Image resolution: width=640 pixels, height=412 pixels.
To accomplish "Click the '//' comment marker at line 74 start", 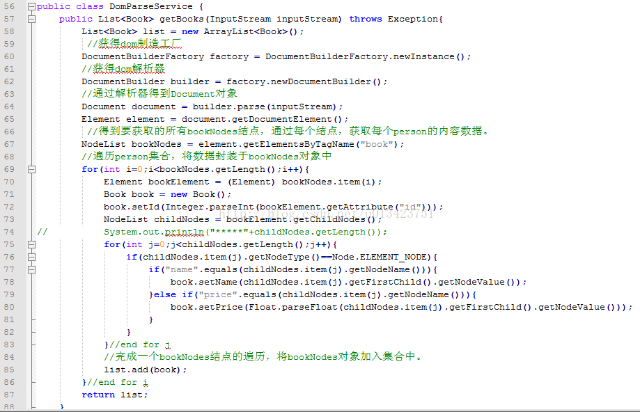I will (42, 232).
